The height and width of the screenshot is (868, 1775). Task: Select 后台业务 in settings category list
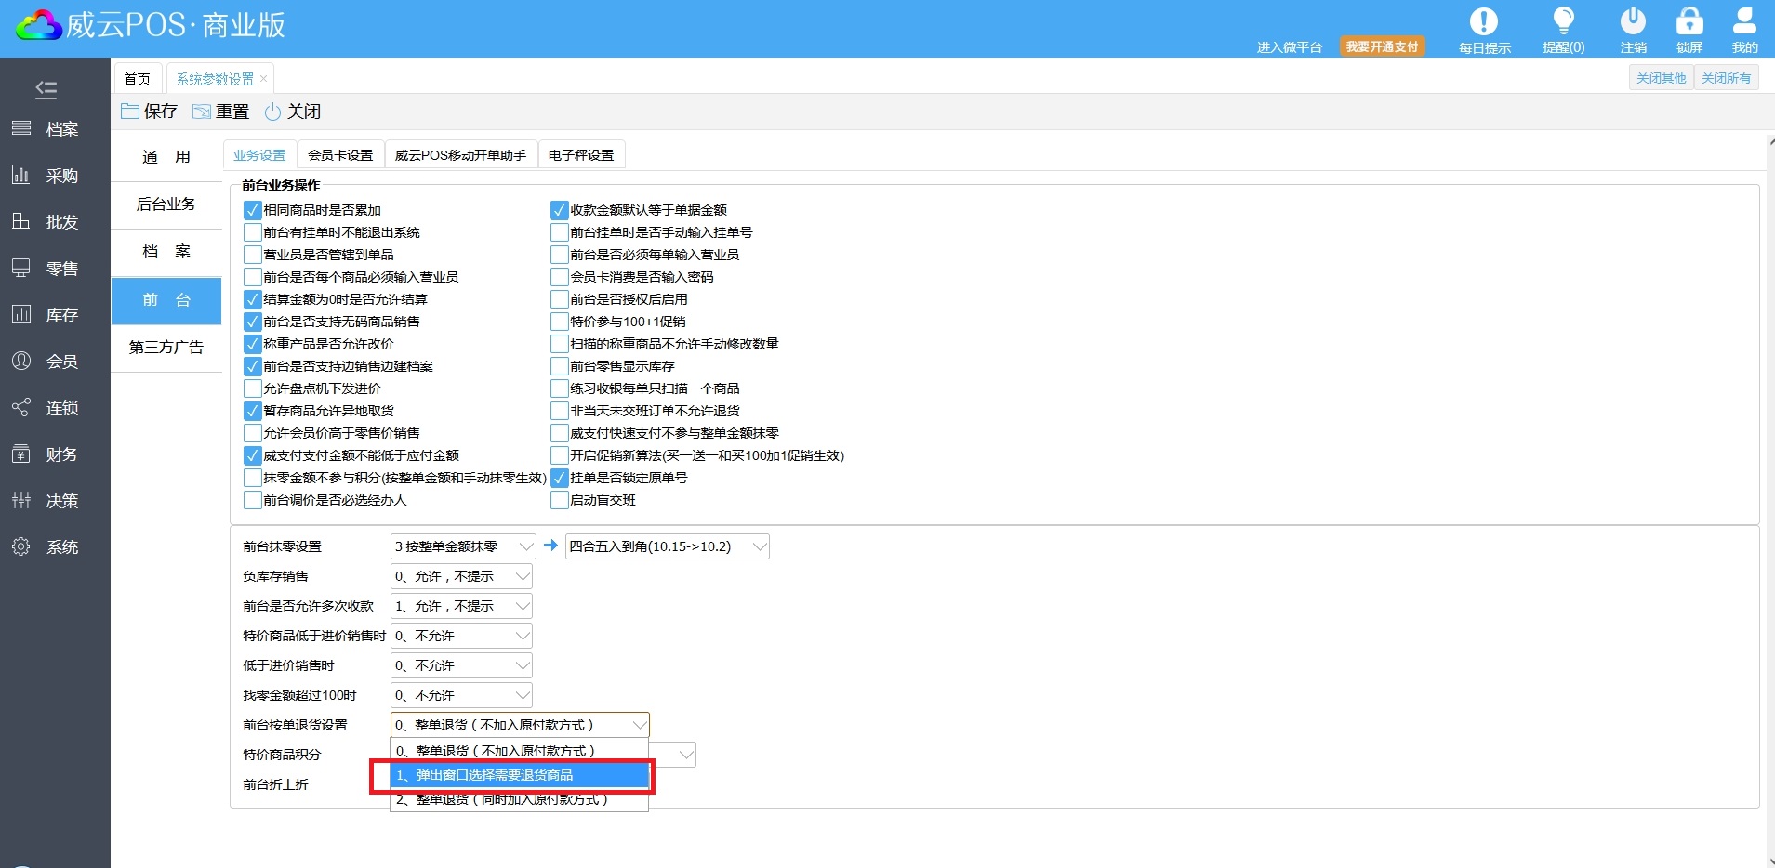(x=166, y=204)
